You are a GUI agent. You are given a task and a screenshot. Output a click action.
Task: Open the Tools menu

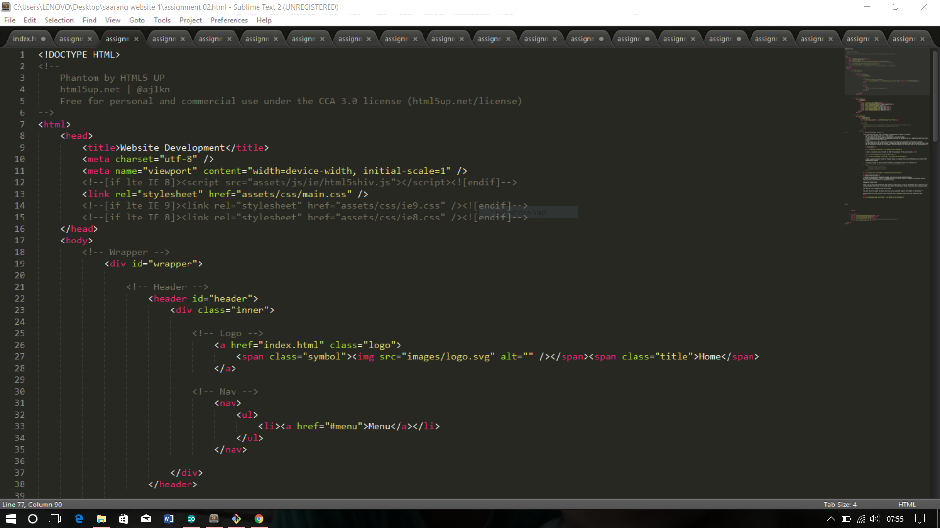pyautogui.click(x=162, y=20)
